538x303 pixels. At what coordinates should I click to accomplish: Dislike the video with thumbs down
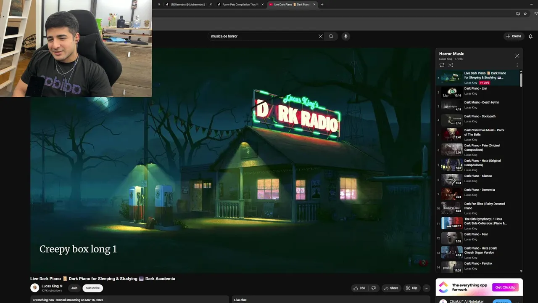(x=373, y=288)
